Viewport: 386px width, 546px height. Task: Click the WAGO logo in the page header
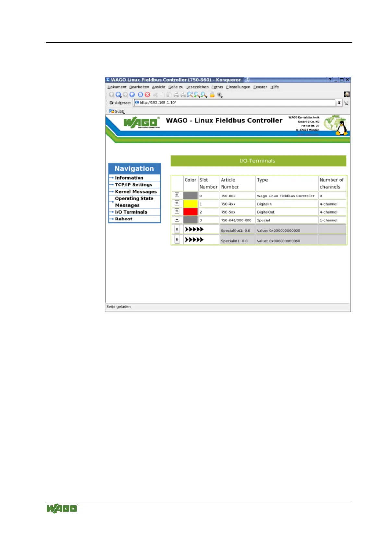click(x=141, y=123)
